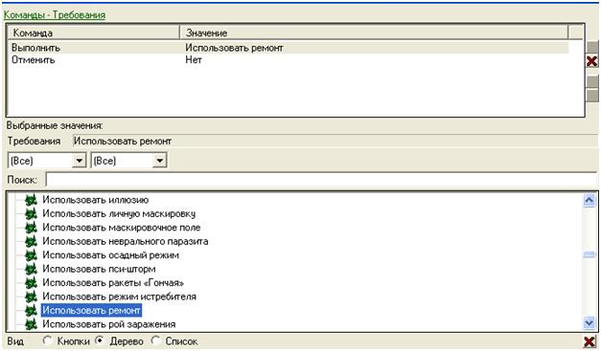Click the icon next to Использовать неврального паразита
The height and width of the screenshot is (351, 601).
[31, 241]
